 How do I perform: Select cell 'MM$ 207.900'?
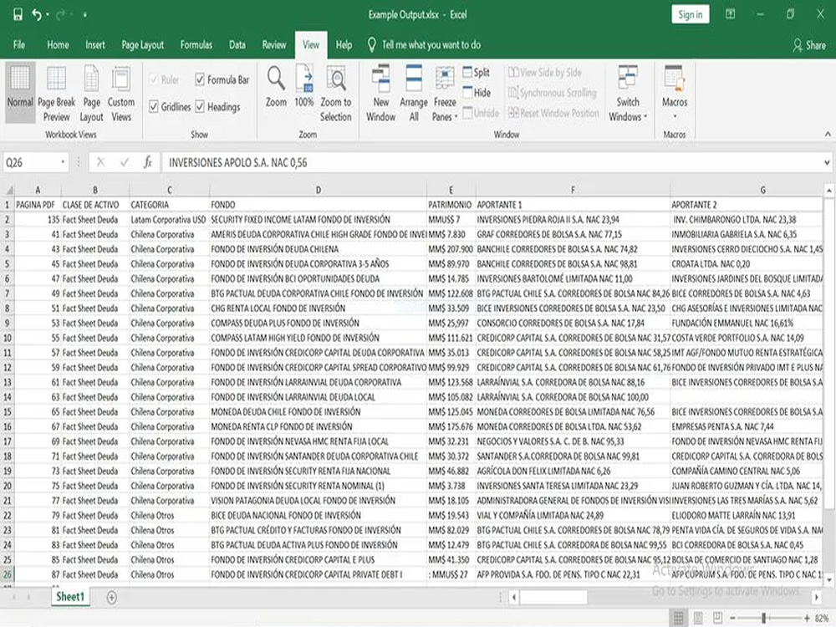[451, 249]
